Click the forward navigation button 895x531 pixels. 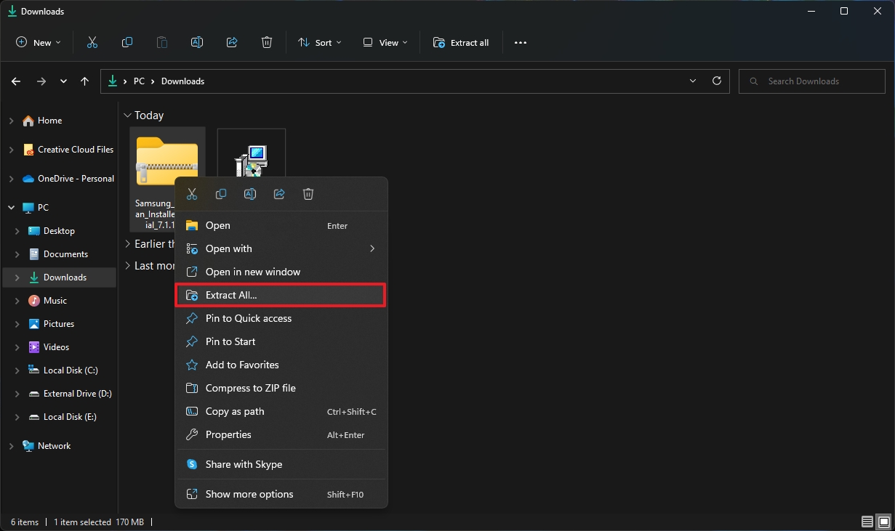click(41, 81)
